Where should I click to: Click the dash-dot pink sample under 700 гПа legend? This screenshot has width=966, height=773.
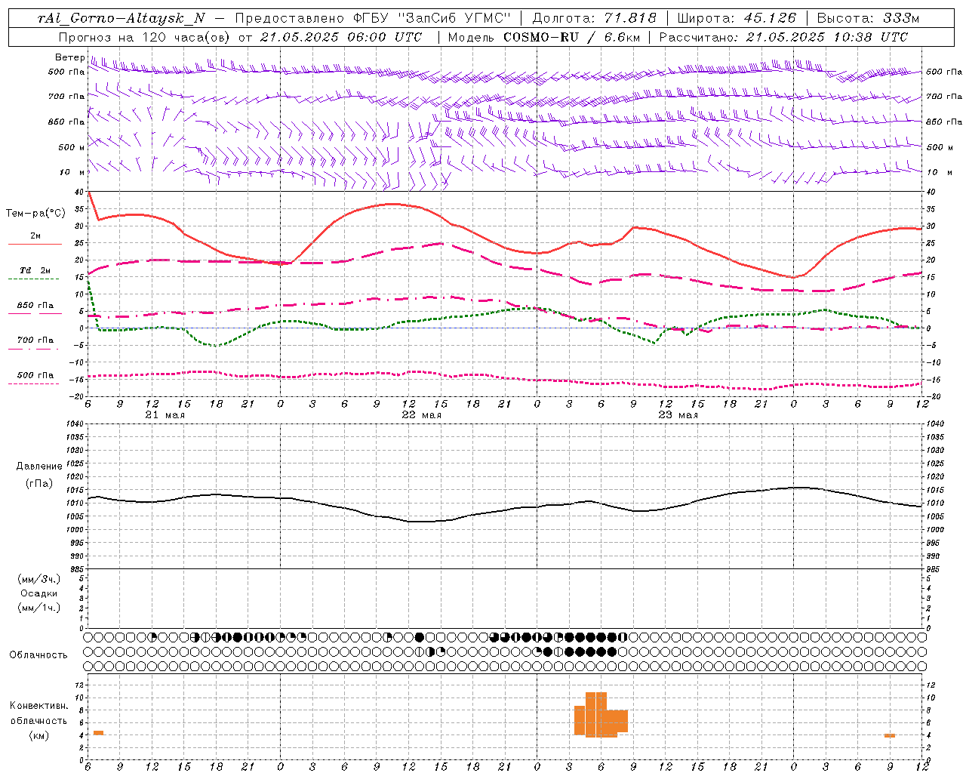[x=35, y=349]
